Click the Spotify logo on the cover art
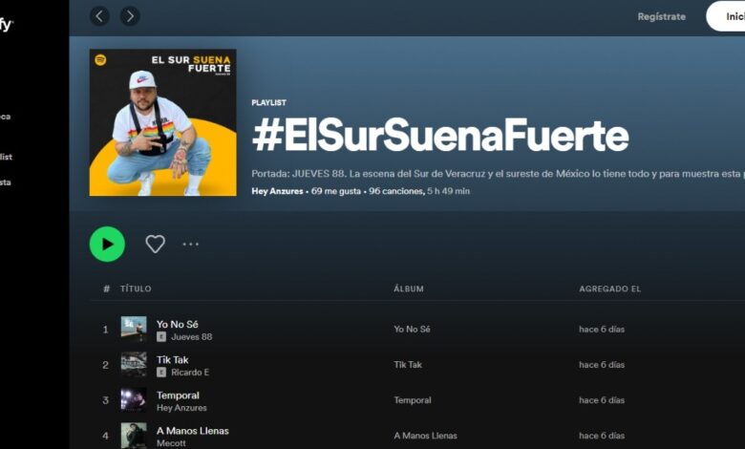 tap(100, 60)
